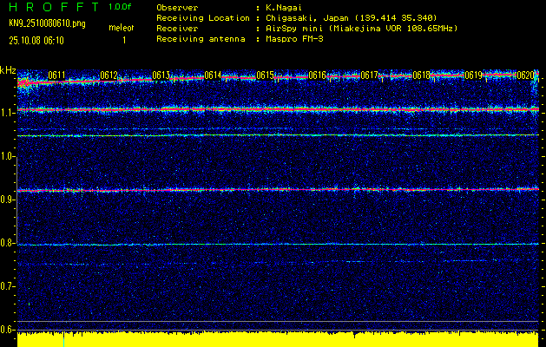Select the 0617 time marker
Screen dimensions: 546x347
coord(370,75)
